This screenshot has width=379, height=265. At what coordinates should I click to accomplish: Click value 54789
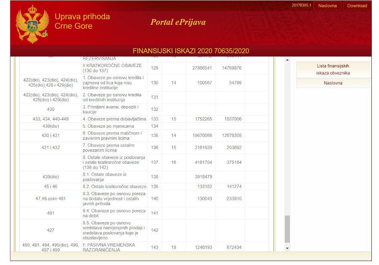tap(235, 83)
